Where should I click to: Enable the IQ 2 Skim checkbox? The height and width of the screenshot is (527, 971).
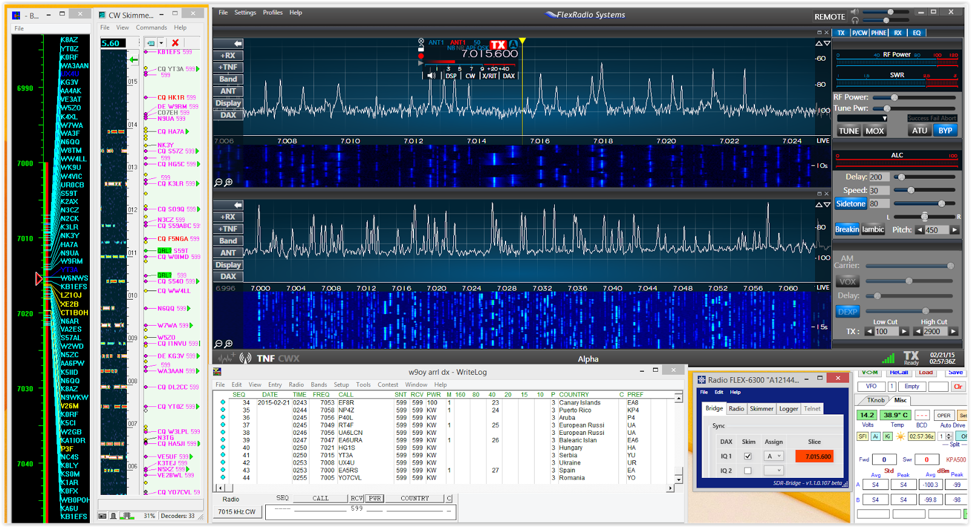(x=748, y=471)
